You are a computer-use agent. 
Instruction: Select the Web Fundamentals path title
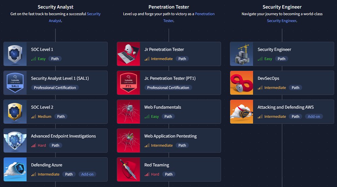tap(162, 107)
